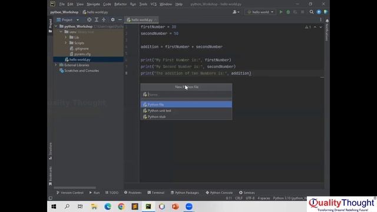Viewport: 377px width, 212px height.
Task: Run the hello world configuration
Action: tap(281, 12)
